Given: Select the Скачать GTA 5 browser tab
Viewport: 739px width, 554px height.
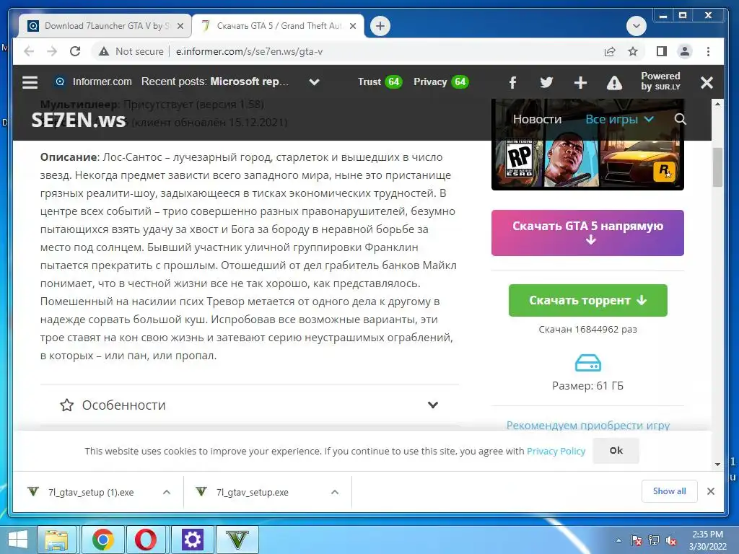Looking at the screenshot, I should coord(278,26).
